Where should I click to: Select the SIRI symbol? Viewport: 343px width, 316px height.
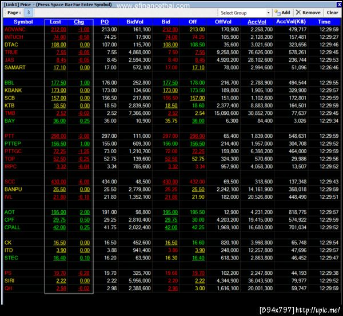click(9, 281)
